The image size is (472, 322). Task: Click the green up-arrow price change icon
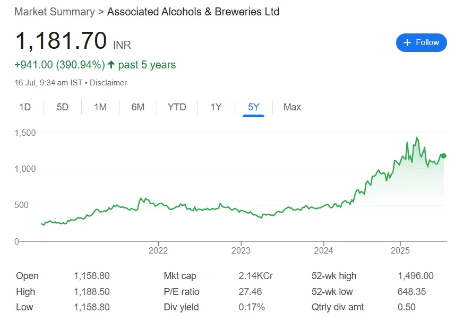click(x=111, y=64)
